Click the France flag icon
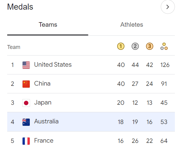 click(x=26, y=141)
